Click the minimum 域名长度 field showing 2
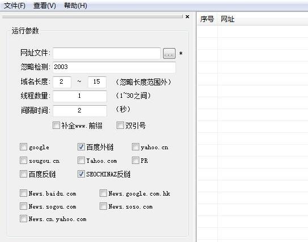 [62, 81]
